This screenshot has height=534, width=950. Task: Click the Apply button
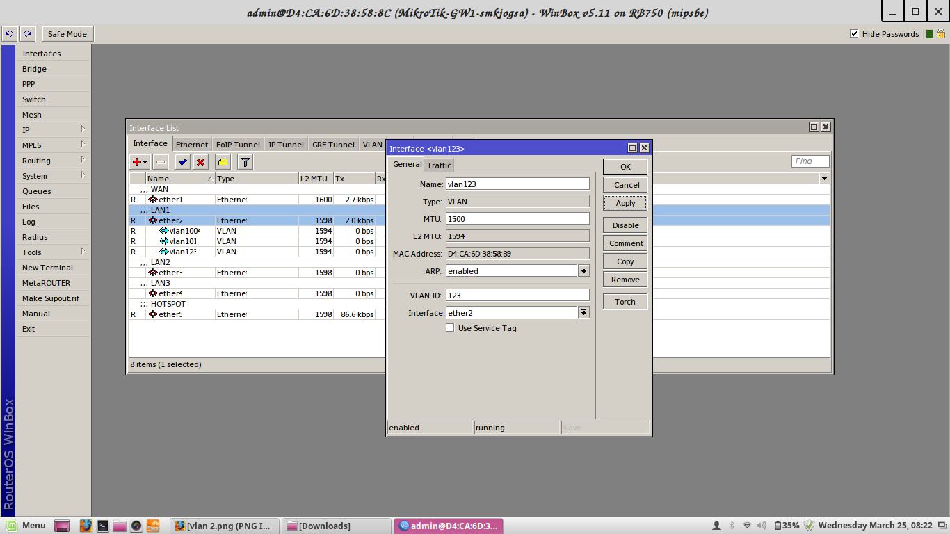click(625, 203)
